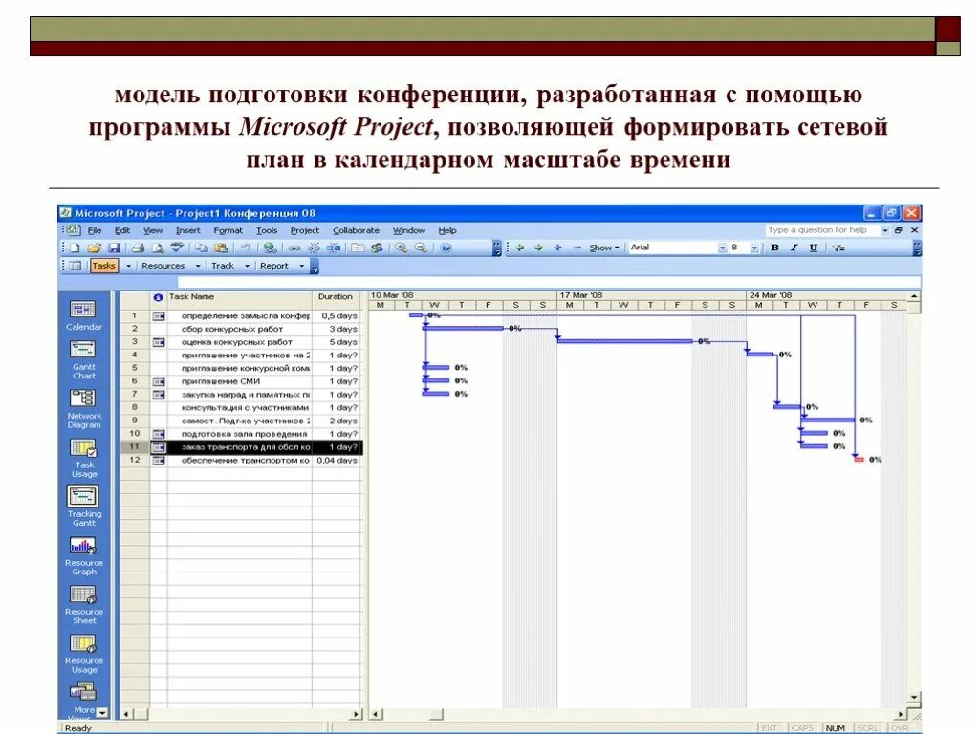Click the Split Task icon
Screen dimensions: 979x734
click(334, 248)
